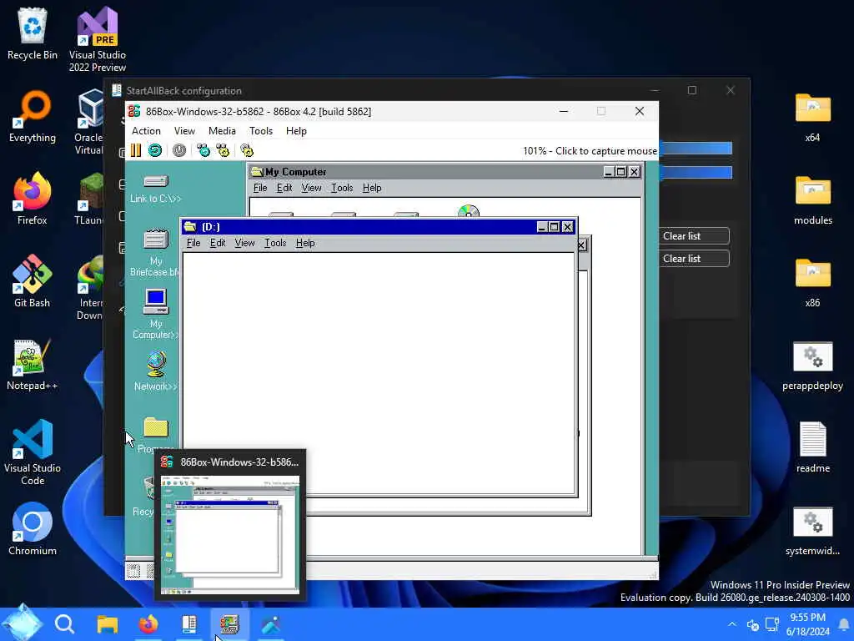Image resolution: width=854 pixels, height=641 pixels.
Task: Open the Start button on taskbar
Action: (22, 623)
